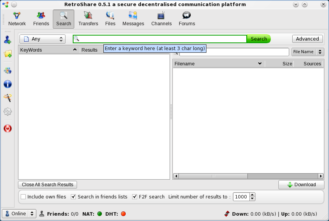The image size is (329, 221).
Task: Open the Any file type dropdown
Action: [x=43, y=39]
